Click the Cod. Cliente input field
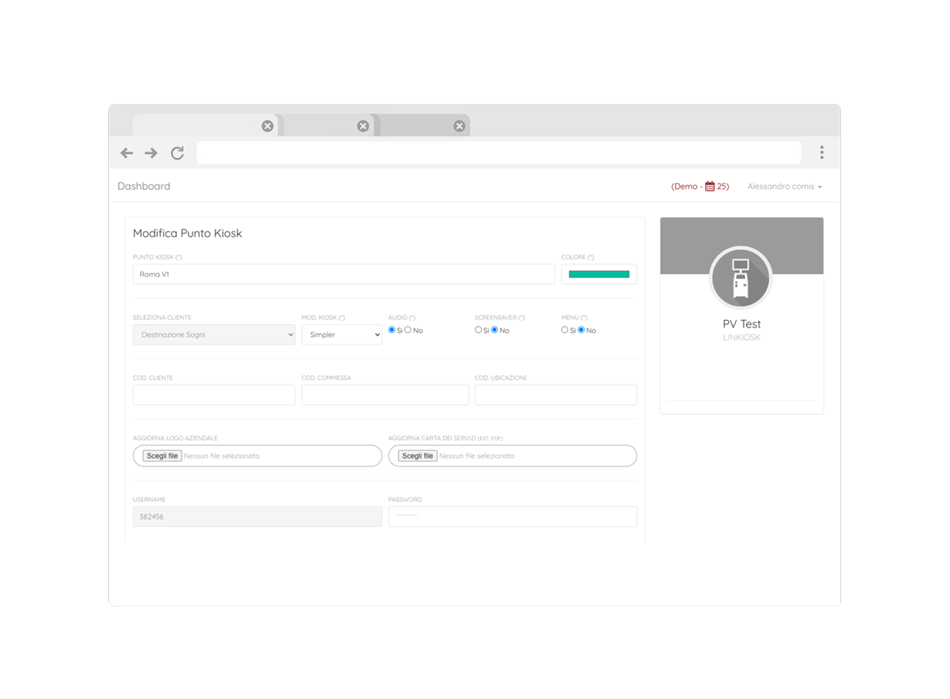 [214, 395]
